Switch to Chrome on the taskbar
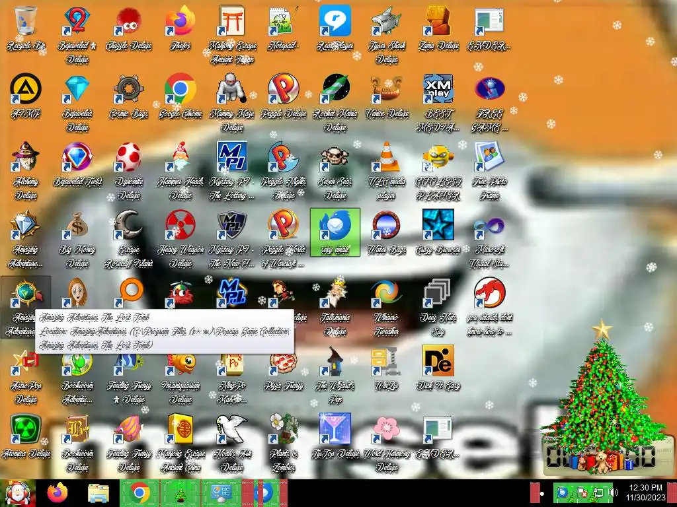Viewport: 677px width, 507px height. (139, 492)
